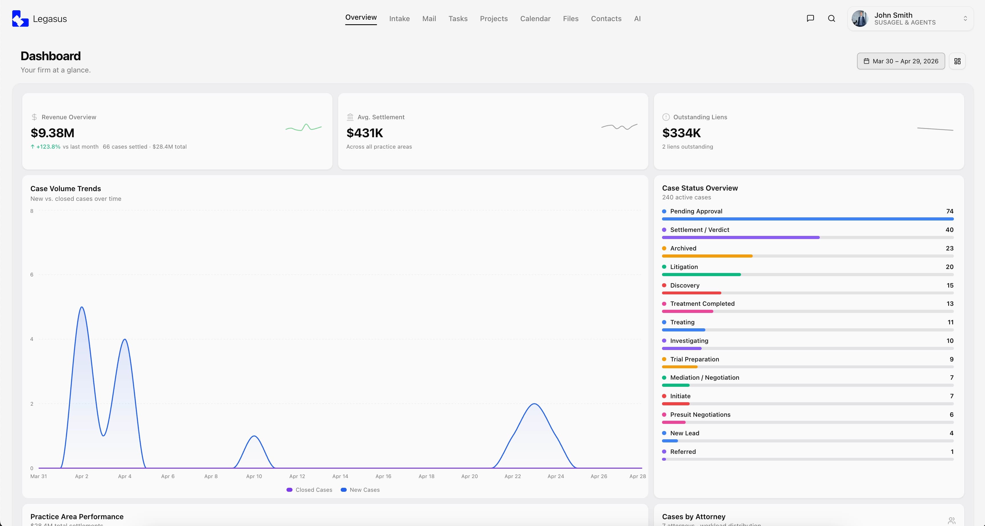This screenshot has width=985, height=526.
Task: Go to the Tasks tab
Action: (458, 18)
